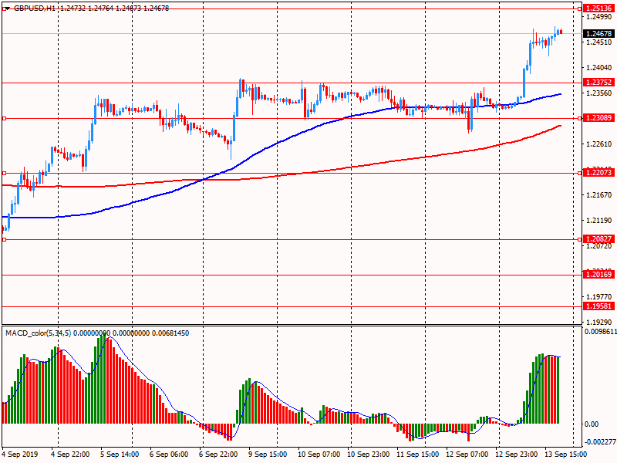The width and height of the screenshot is (617, 463).
Task: Select the 1.23089 red price label
Action: 599,118
